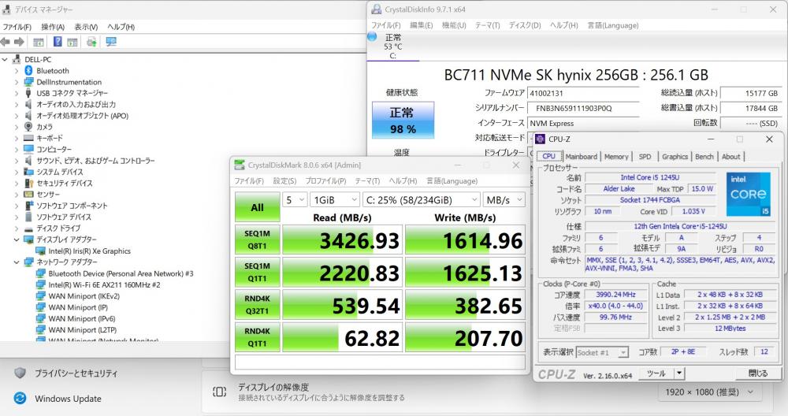788x416 pixels.
Task: Run the RND4K Q1T1 test
Action: coord(258,338)
